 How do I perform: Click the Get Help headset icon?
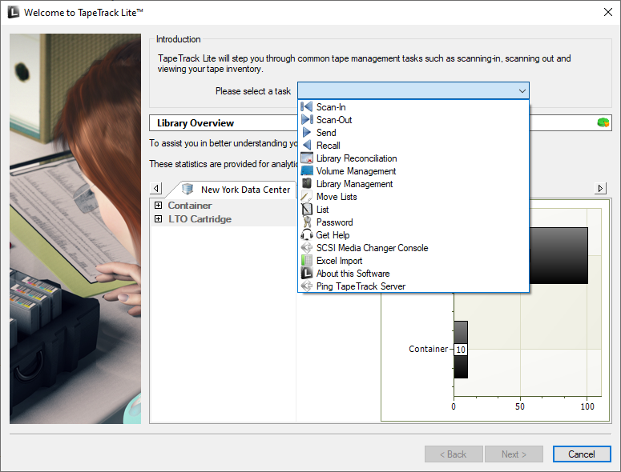307,235
